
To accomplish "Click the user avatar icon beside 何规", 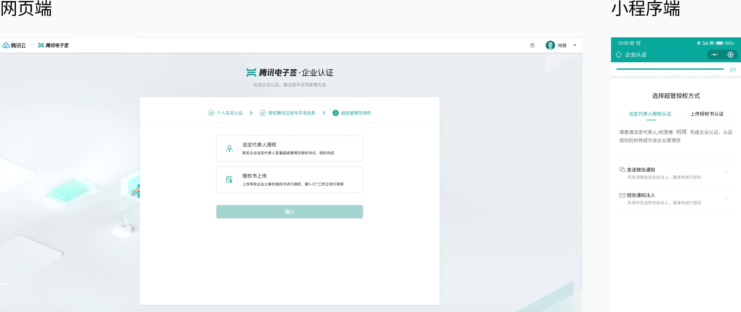I will tap(550, 45).
